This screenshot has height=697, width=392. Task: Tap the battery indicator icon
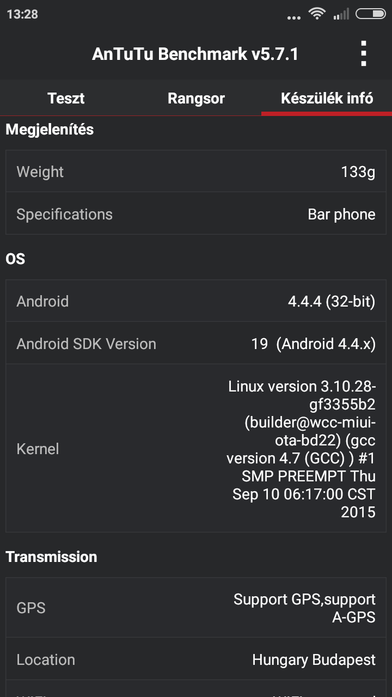pos(370,14)
